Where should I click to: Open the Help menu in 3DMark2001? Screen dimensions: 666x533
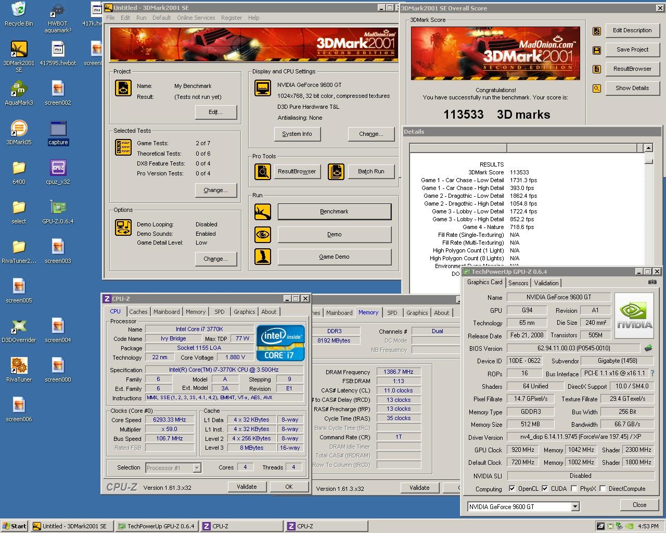tap(253, 18)
